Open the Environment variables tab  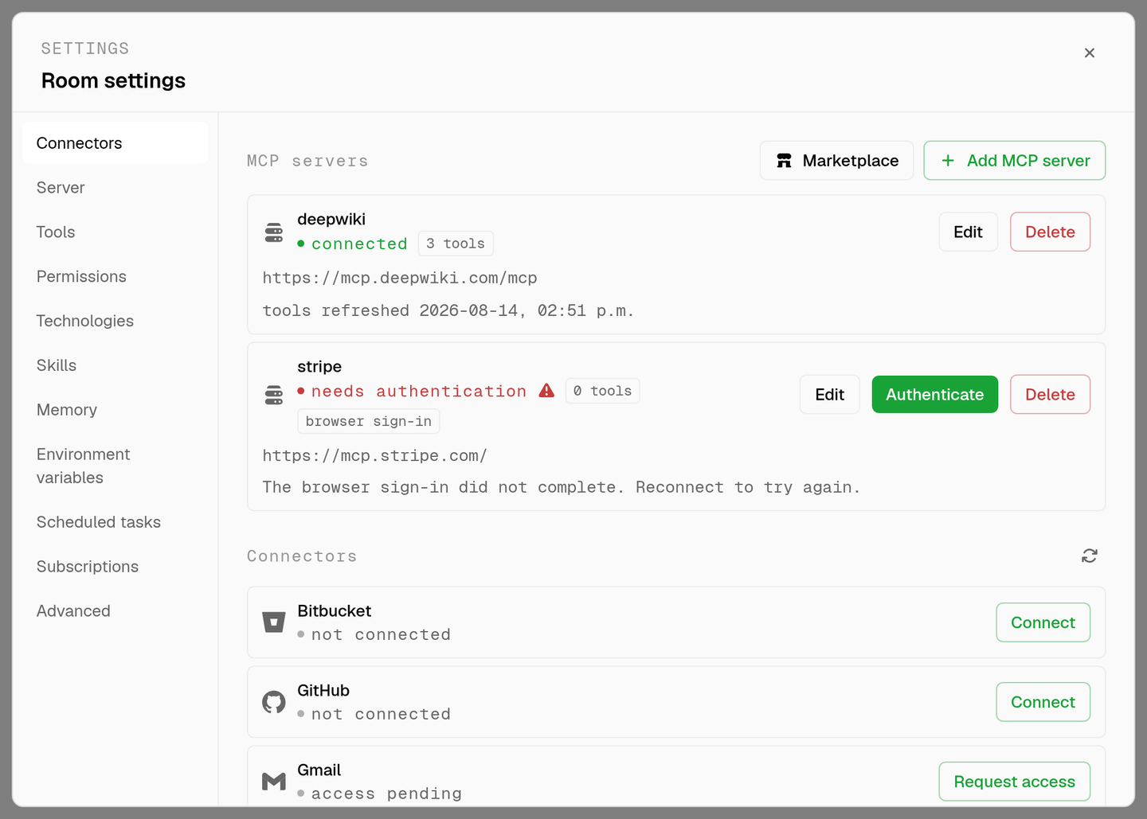click(115, 466)
